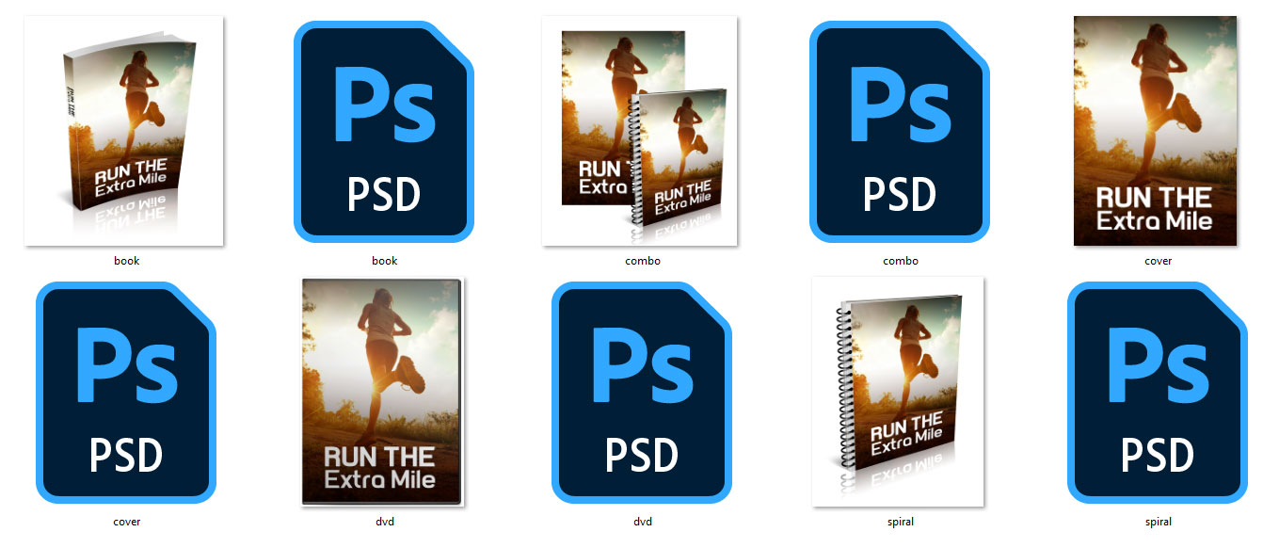The width and height of the screenshot is (1279, 548).
Task: Open the spiral notebook image thumbnail
Action: pos(898,392)
